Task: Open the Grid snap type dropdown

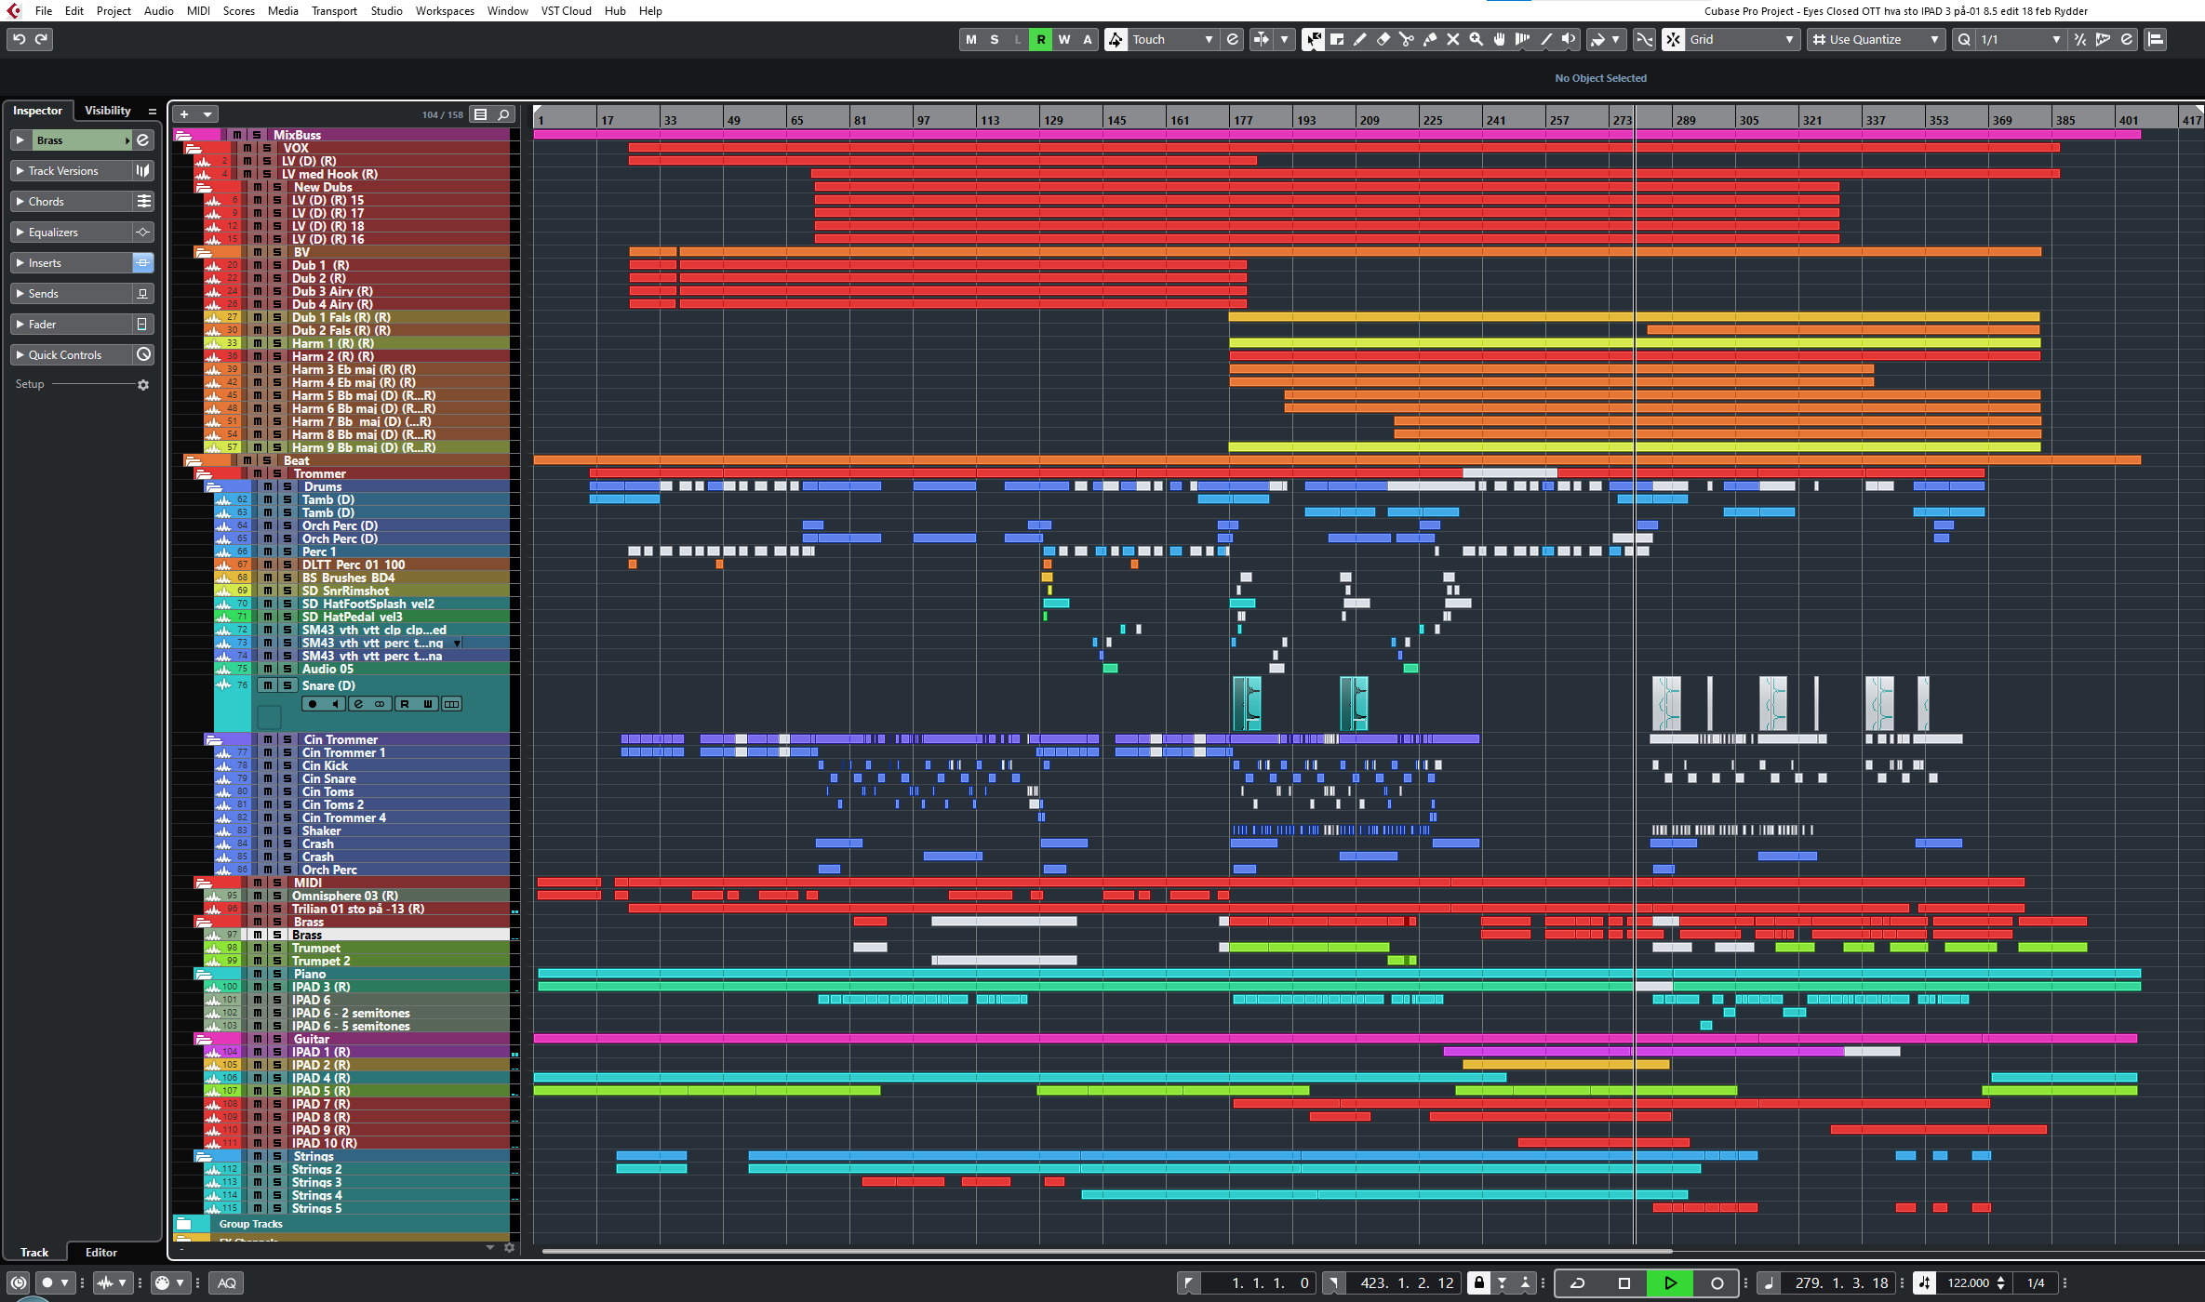Action: (1742, 39)
